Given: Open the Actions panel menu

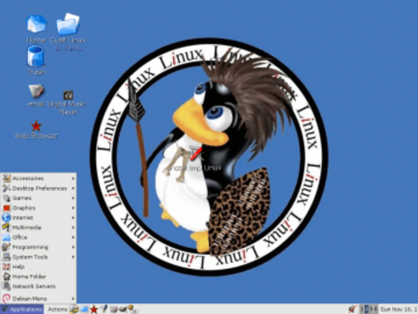Looking at the screenshot, I should click(x=57, y=309).
